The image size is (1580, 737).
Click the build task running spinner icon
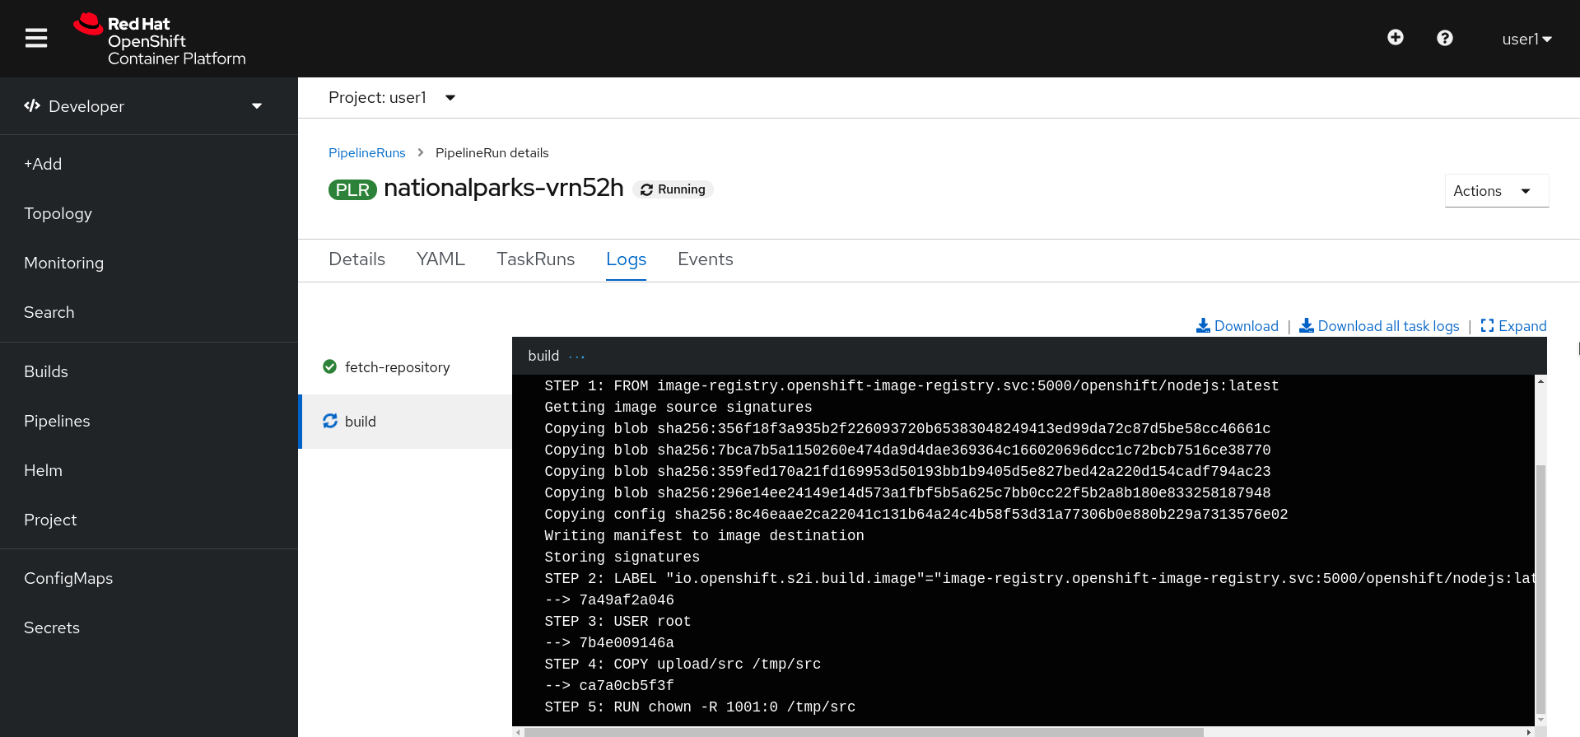[330, 421]
